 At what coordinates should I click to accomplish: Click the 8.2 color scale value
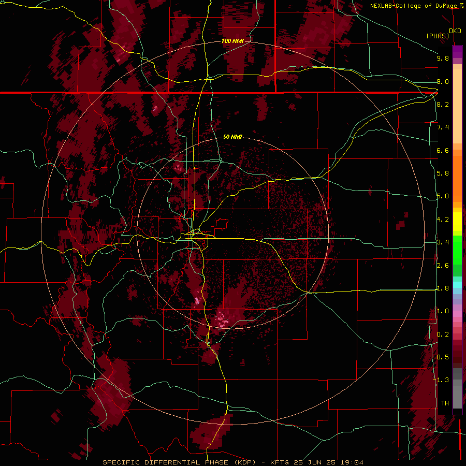[x=443, y=104]
